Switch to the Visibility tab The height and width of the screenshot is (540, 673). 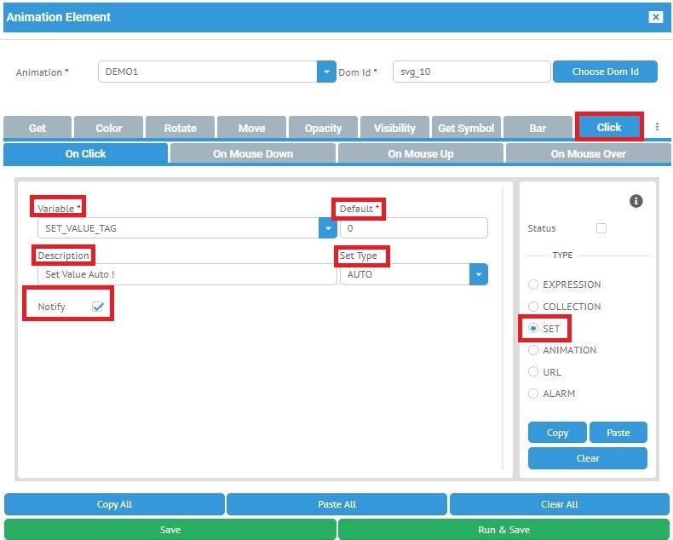click(x=394, y=128)
